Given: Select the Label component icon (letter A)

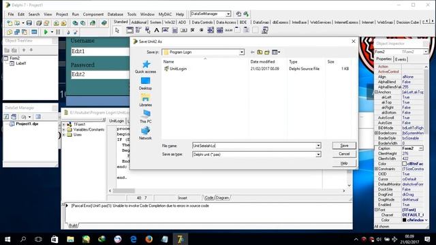Looking at the screenshot, I should pos(157,30).
